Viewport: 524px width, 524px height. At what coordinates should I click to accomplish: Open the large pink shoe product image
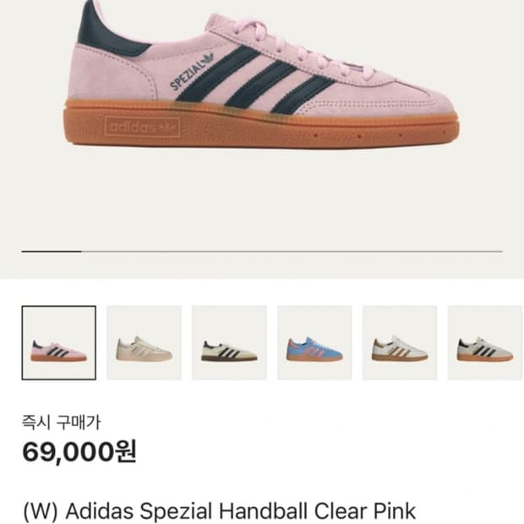261,75
